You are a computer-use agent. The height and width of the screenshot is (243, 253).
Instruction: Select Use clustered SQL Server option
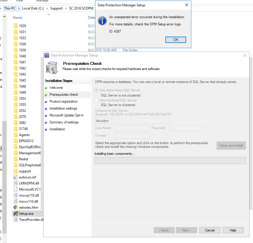(x=96, y=100)
